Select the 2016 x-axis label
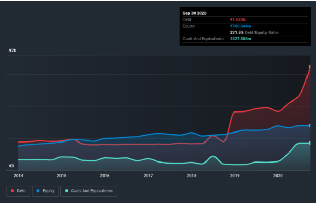Viewport: 317px width, 203px height. [105, 176]
